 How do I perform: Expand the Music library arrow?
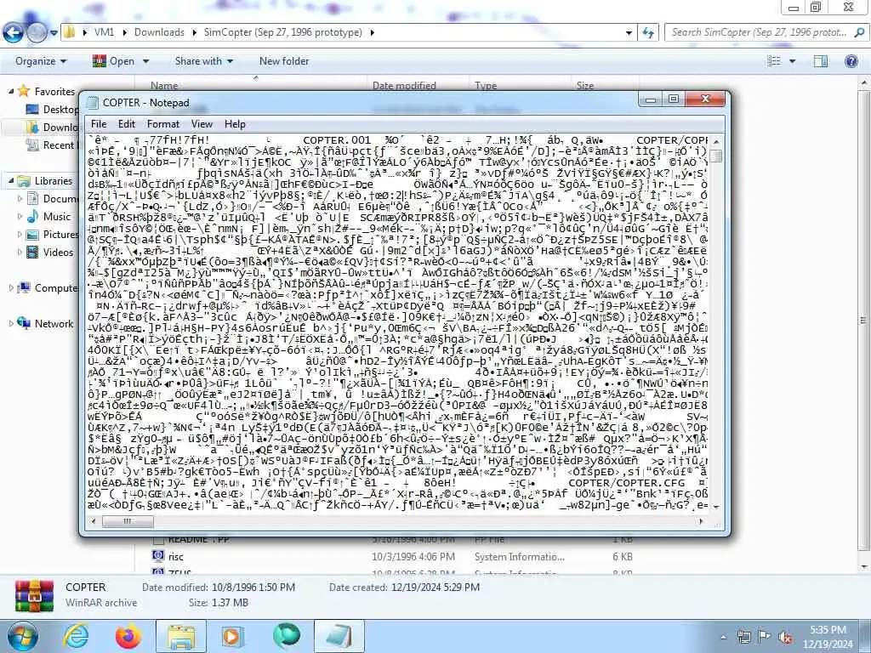[20, 216]
